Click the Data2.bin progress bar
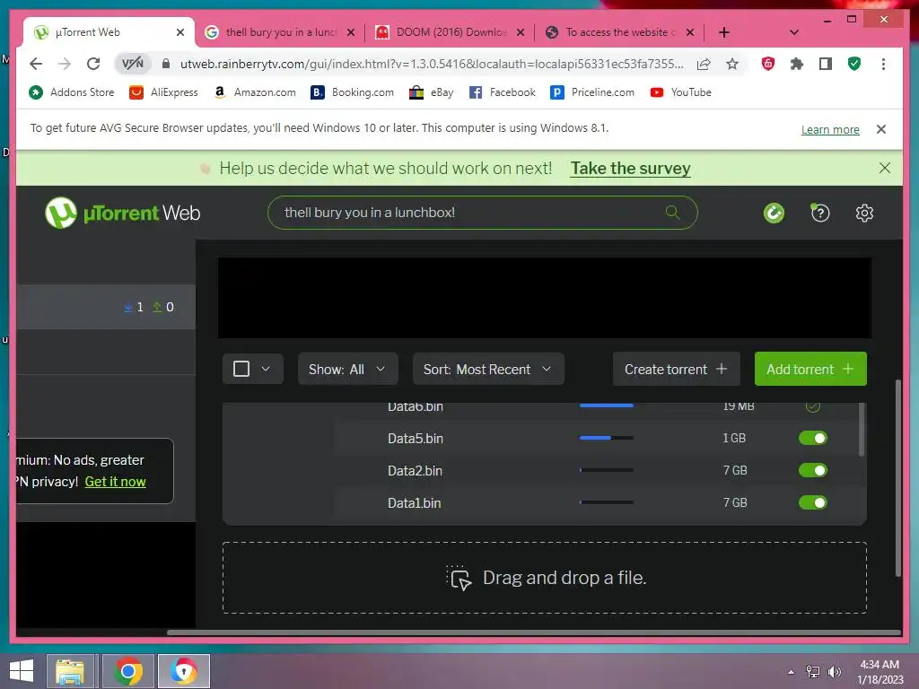This screenshot has height=689, width=919. [x=606, y=470]
